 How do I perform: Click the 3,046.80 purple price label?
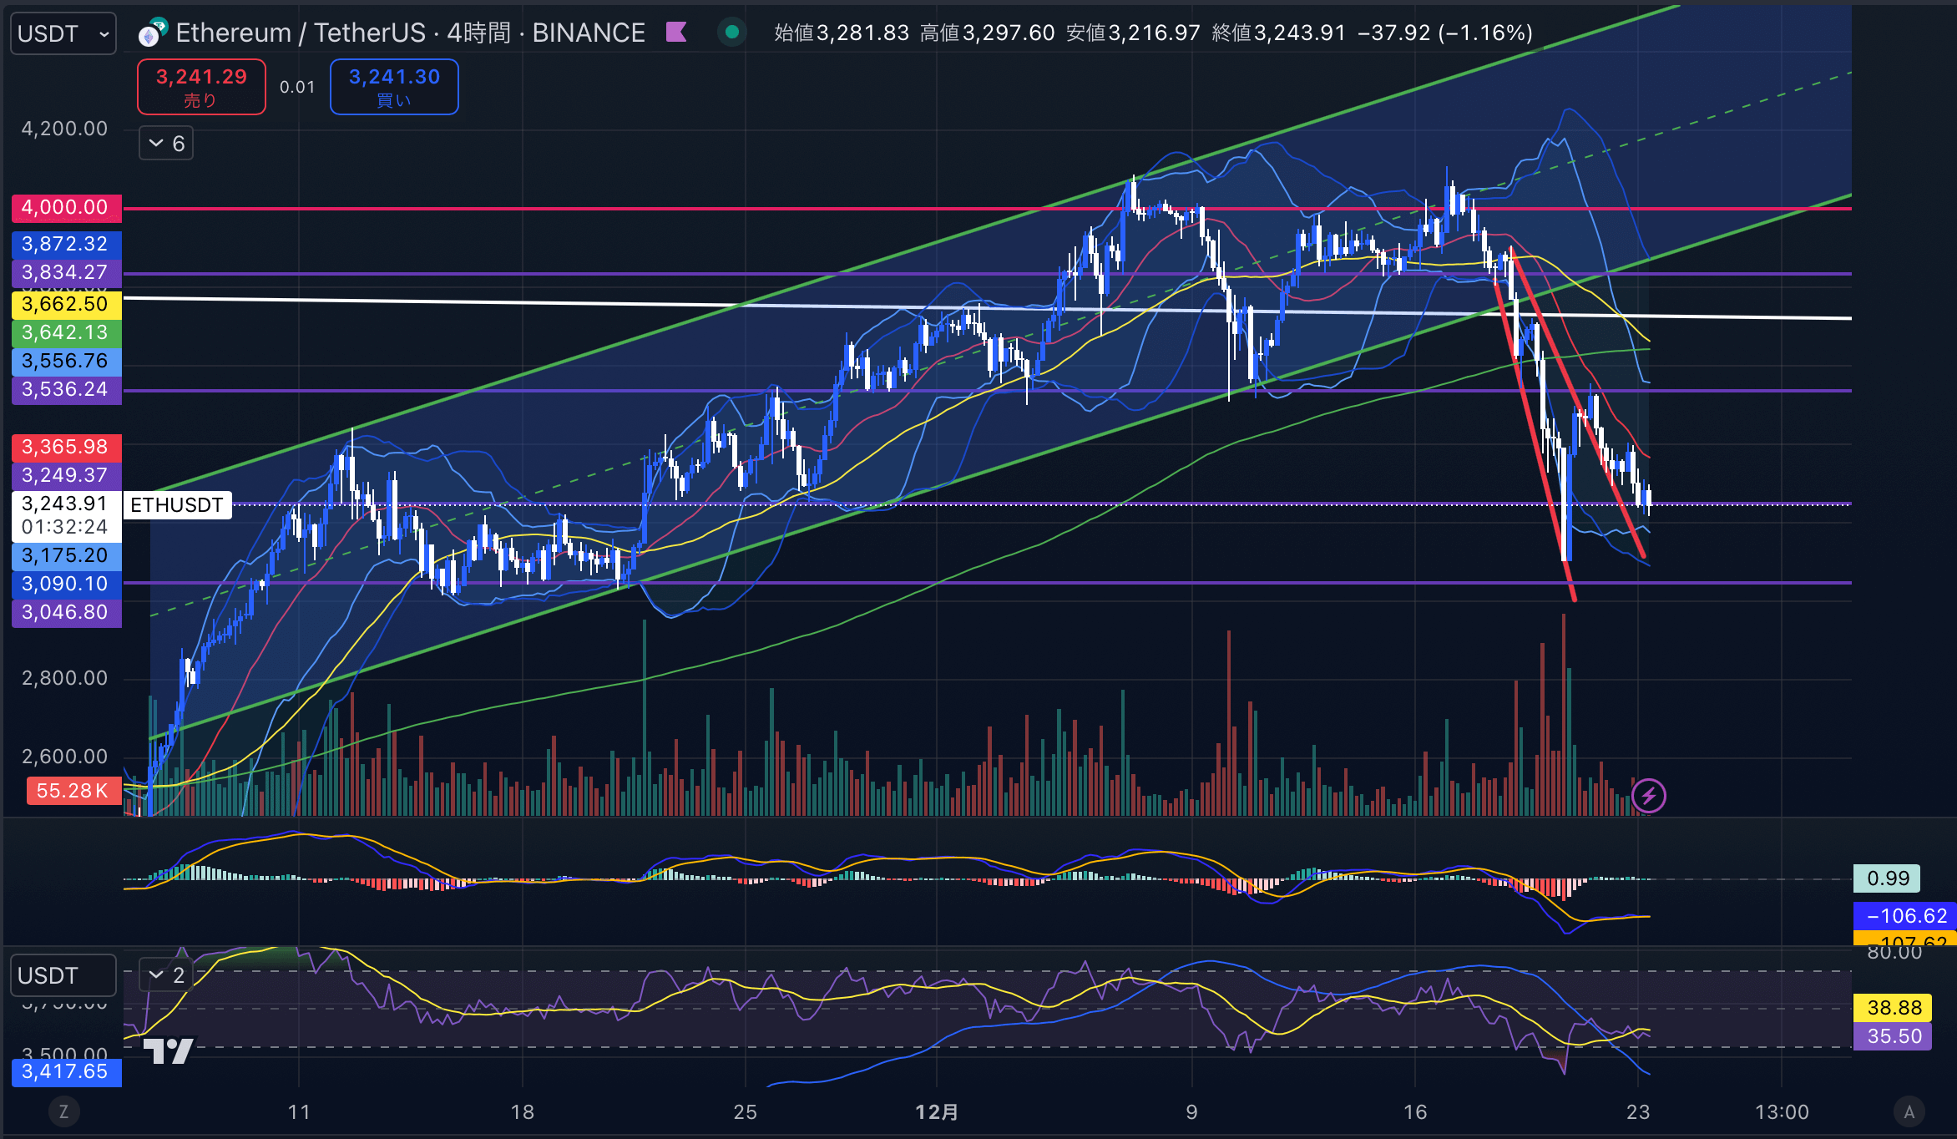(66, 612)
